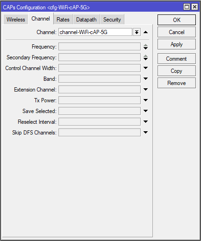Click the disabled Frequency field
The image size is (201, 241).
tap(100, 47)
